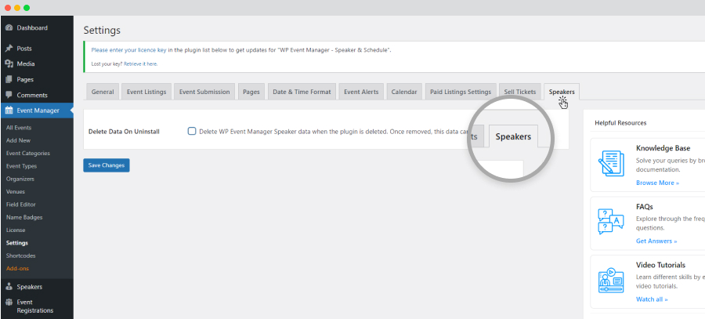Screen dimensions: 705x319
Task: Select the Speakers settings tab
Action: (562, 92)
